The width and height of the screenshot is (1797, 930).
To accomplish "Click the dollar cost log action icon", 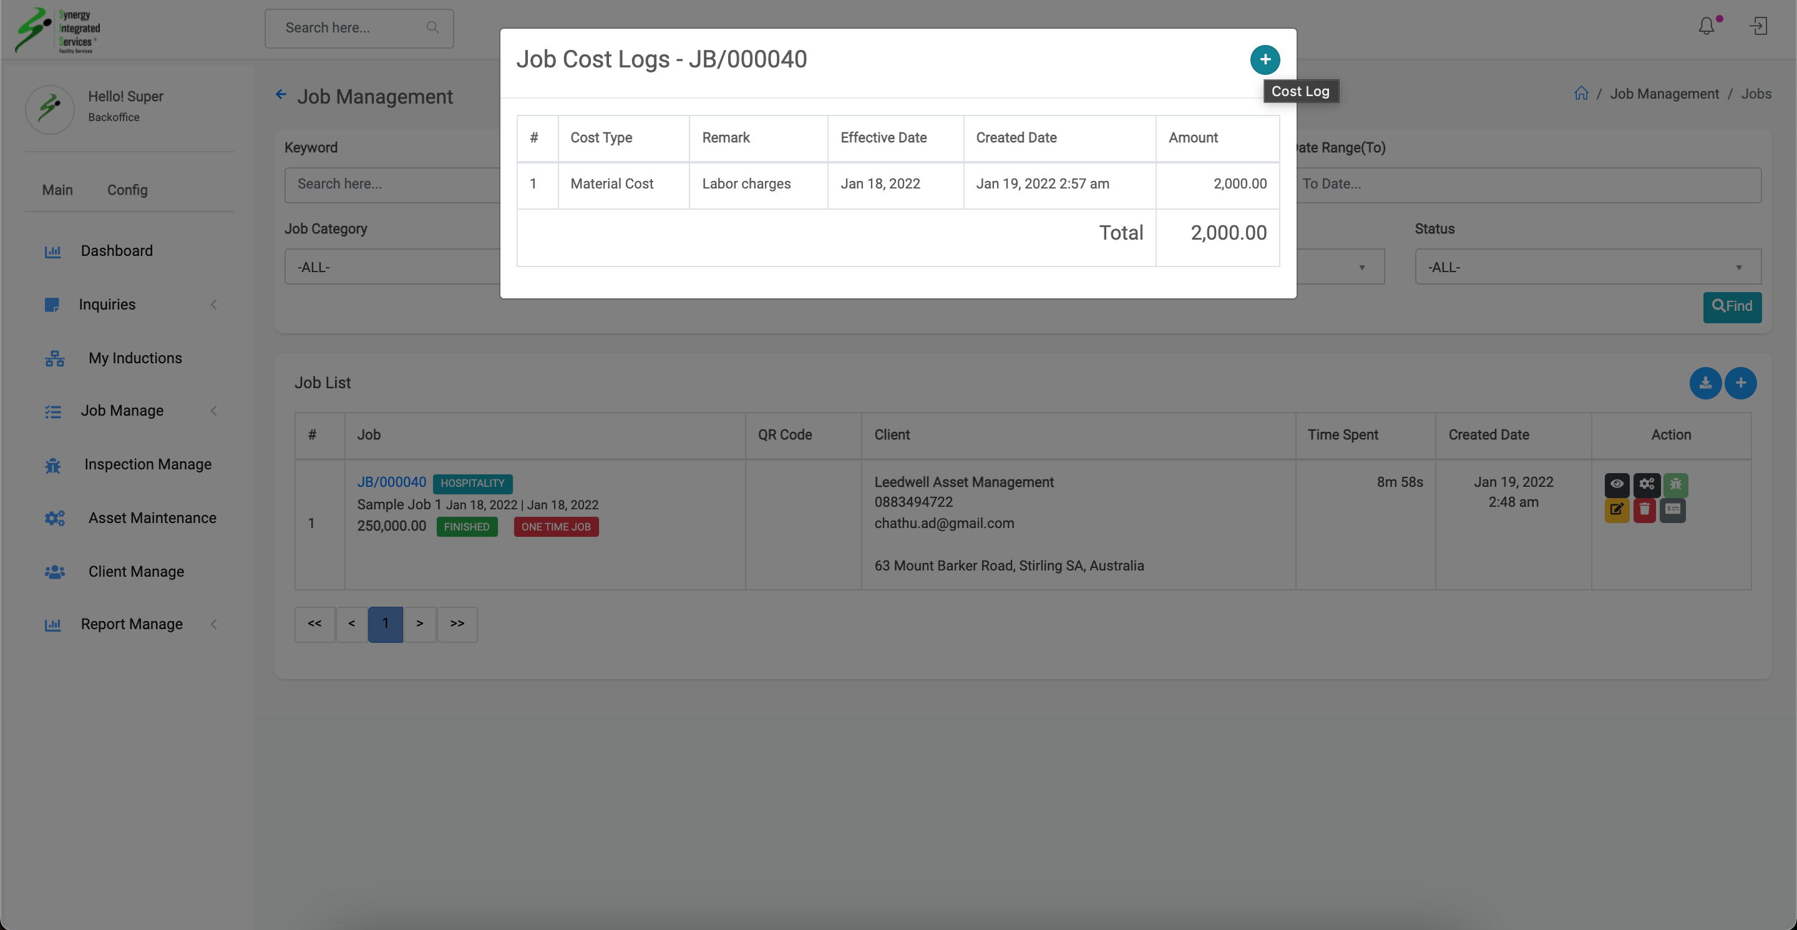I will 1673,509.
